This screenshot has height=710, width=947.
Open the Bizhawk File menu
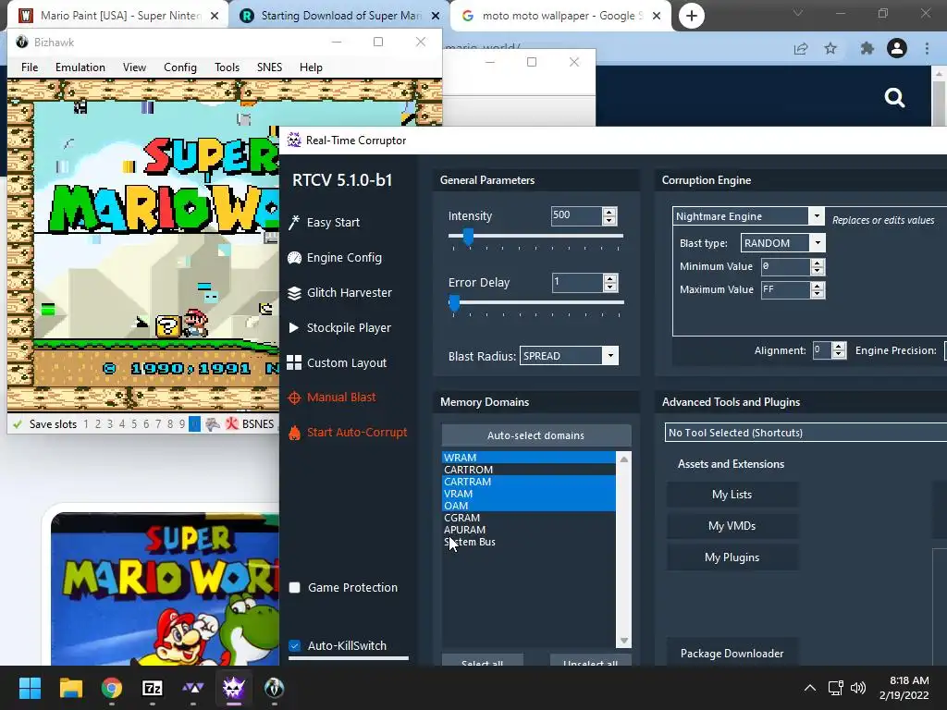(x=30, y=67)
